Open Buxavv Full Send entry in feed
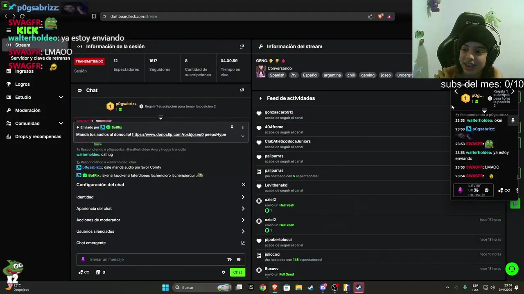This screenshot has height=294, width=524. [x=271, y=269]
